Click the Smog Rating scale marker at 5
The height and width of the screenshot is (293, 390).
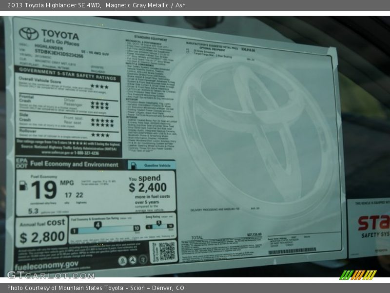(x=158, y=223)
